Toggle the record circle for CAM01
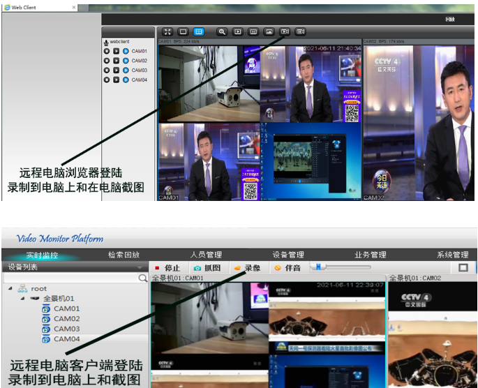The height and width of the screenshot is (388, 478). [x=107, y=51]
